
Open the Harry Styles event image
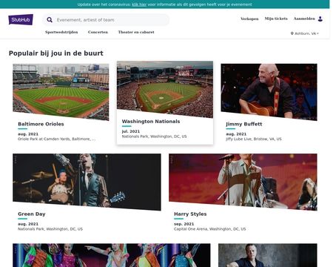[x=243, y=182]
